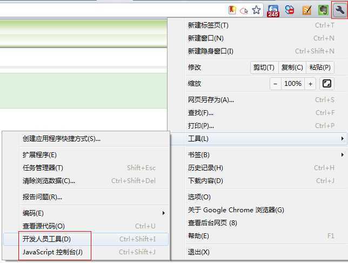
Task: Select 创建应用程序快捷方式(S)... item
Action: [x=86, y=139]
